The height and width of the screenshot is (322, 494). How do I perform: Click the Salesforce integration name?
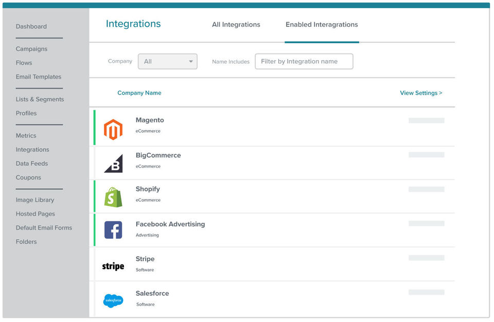(152, 293)
